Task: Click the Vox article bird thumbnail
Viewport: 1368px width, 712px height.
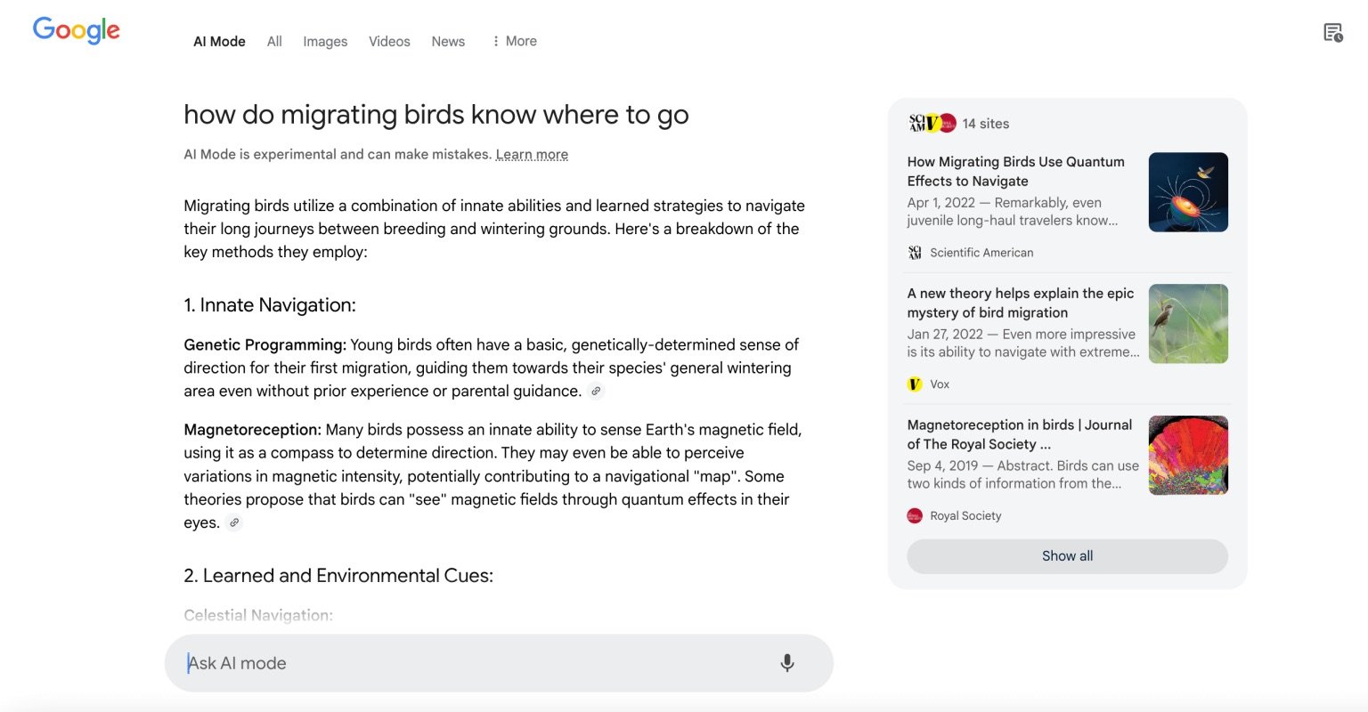Action: tap(1188, 324)
